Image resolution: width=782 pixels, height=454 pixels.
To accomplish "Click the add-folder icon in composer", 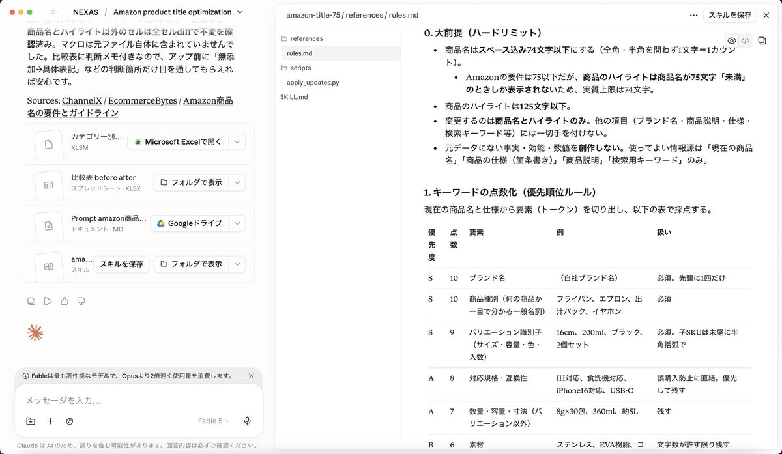I will [31, 421].
